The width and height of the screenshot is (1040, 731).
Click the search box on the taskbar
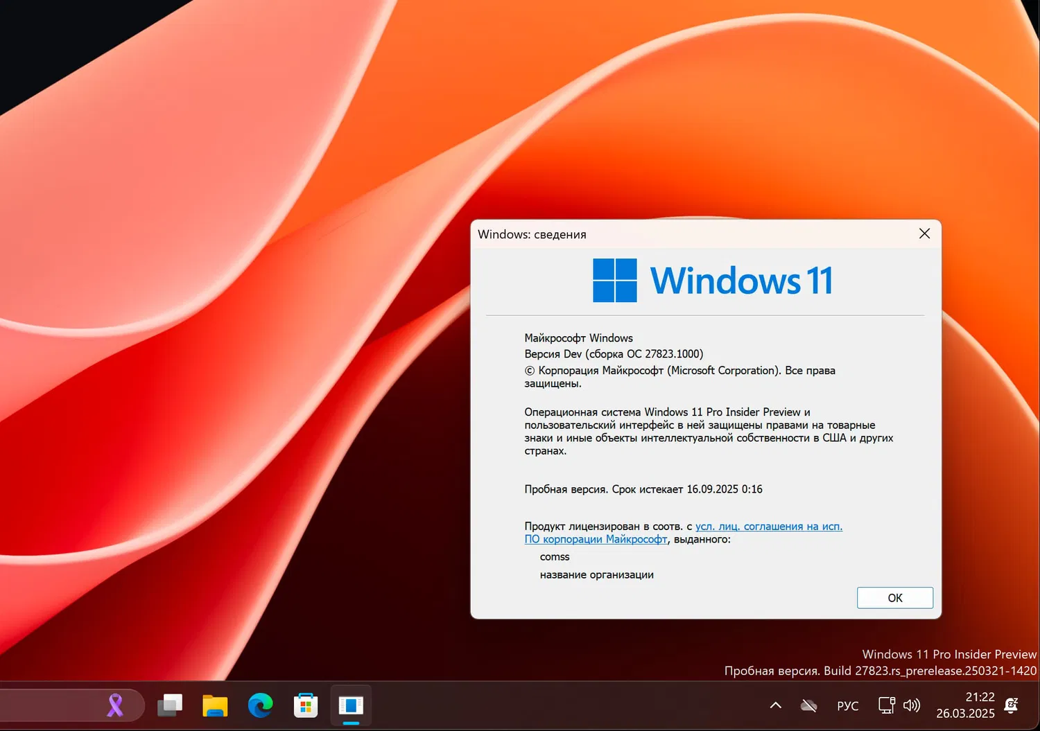(69, 705)
